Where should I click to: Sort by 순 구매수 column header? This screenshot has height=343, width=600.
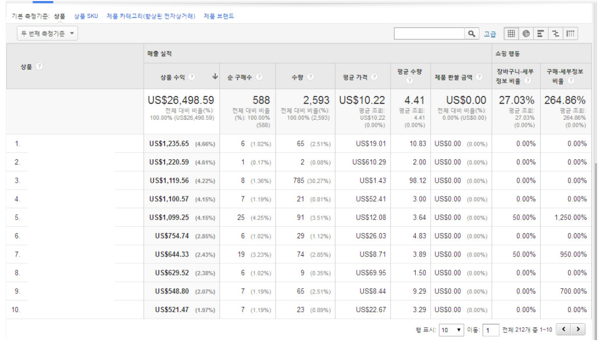coord(239,77)
